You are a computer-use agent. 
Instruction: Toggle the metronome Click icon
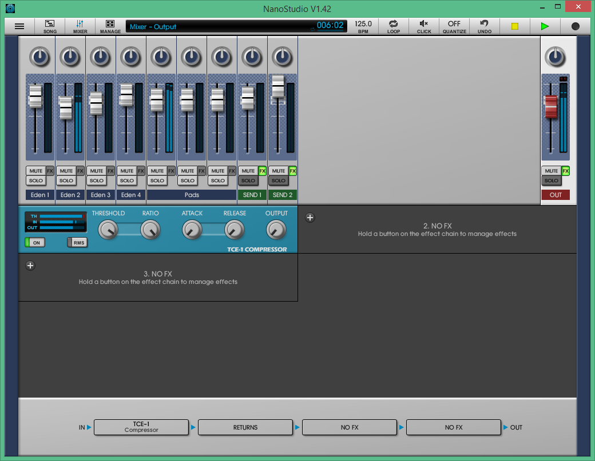tap(424, 26)
